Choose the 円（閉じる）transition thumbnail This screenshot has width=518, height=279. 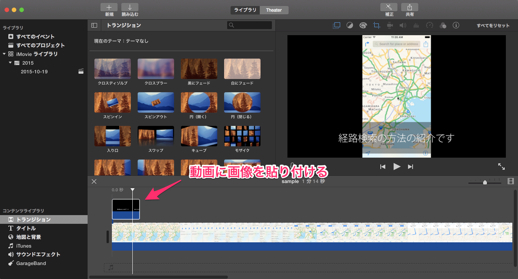tap(242, 102)
